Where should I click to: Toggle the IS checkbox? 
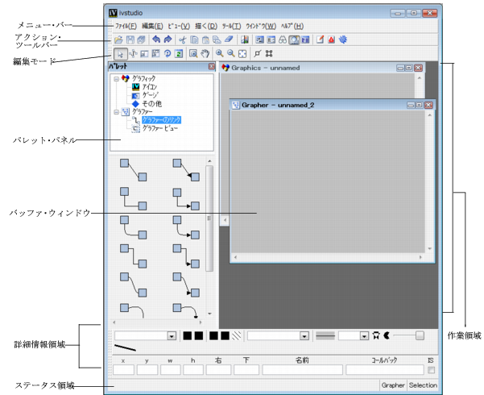point(431,370)
